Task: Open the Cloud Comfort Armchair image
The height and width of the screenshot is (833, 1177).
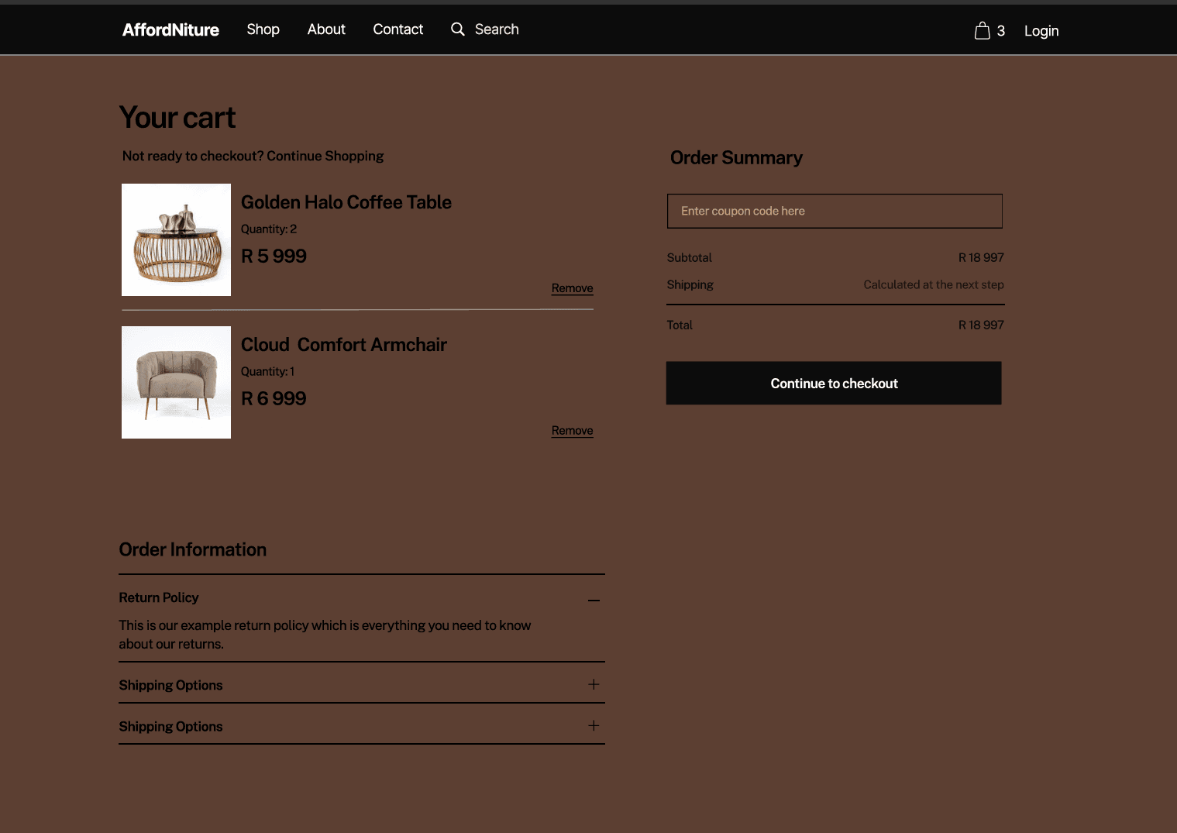Action: (x=176, y=382)
